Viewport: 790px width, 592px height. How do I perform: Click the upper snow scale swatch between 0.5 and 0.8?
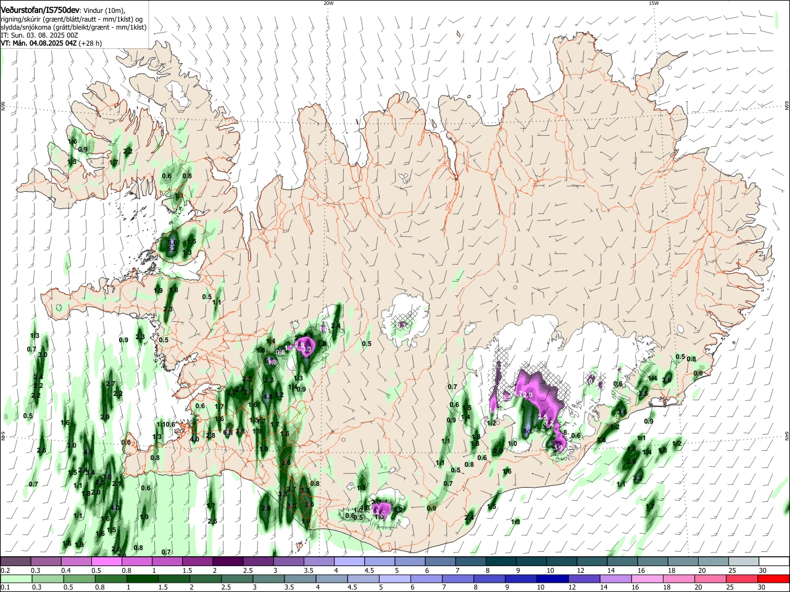pos(107,562)
